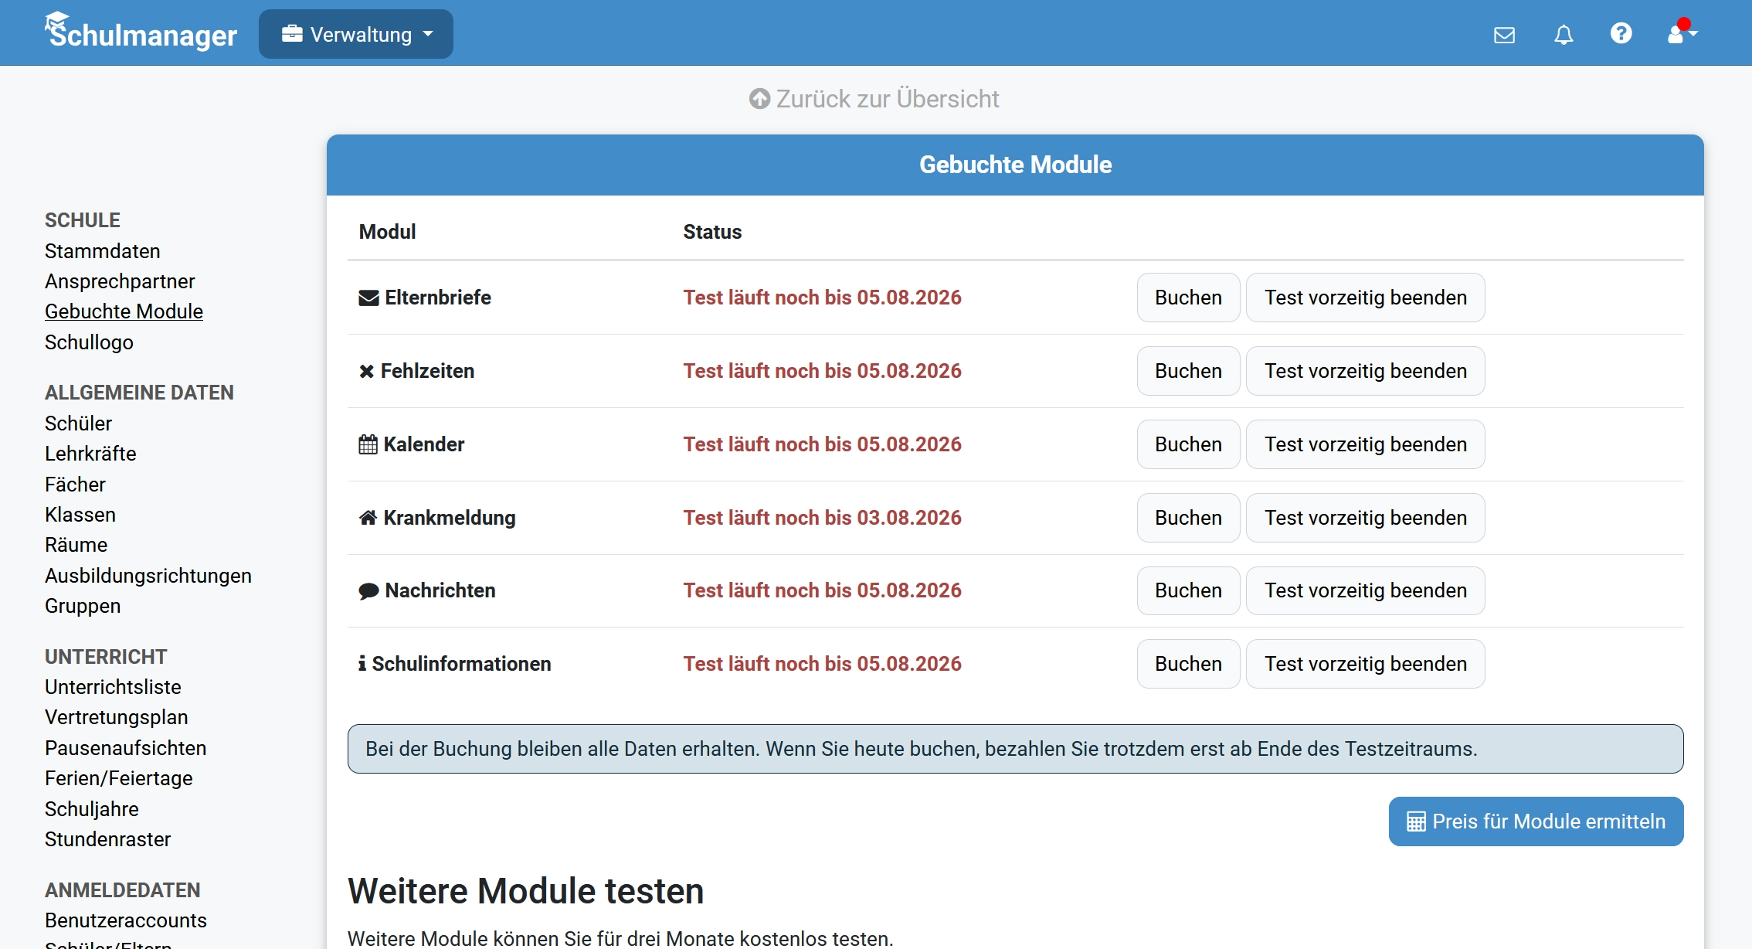Open Fächer in the sidebar
This screenshot has height=949, width=1752.
75,485
